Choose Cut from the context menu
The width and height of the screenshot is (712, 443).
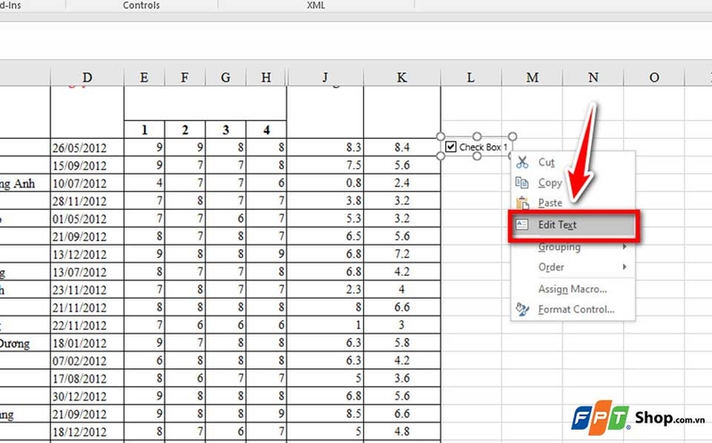pos(572,162)
